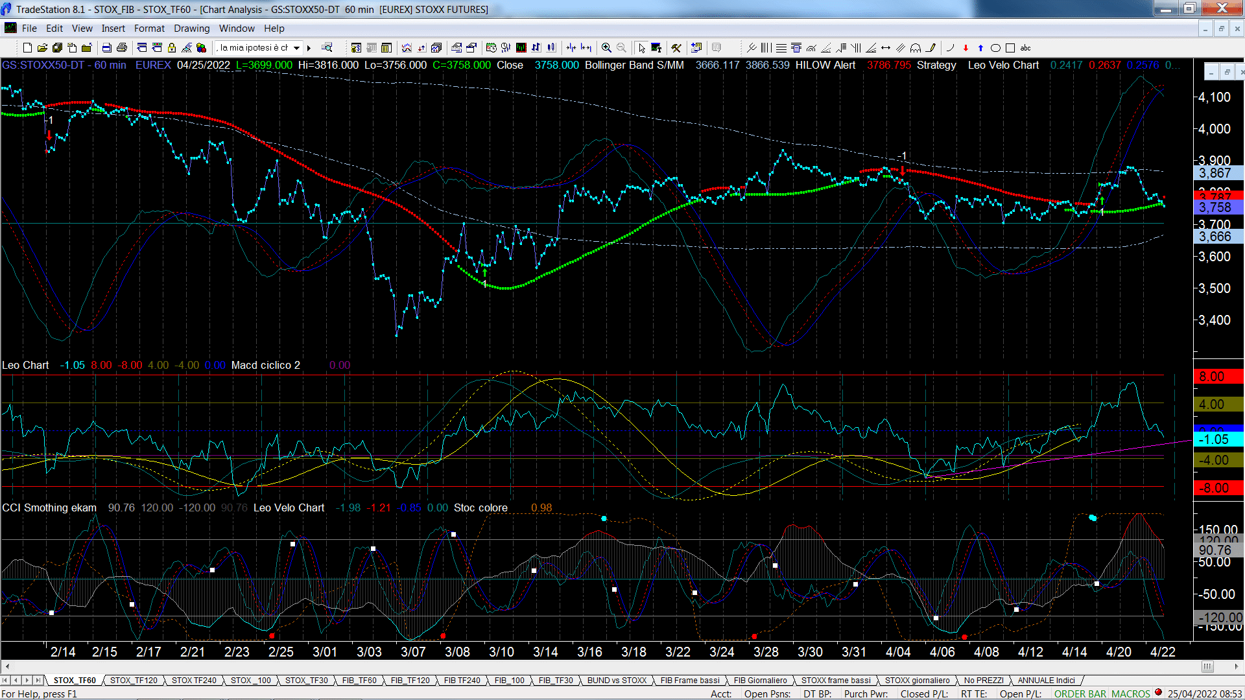
Task: Select the parallel lines channel tool
Action: [x=901, y=47]
